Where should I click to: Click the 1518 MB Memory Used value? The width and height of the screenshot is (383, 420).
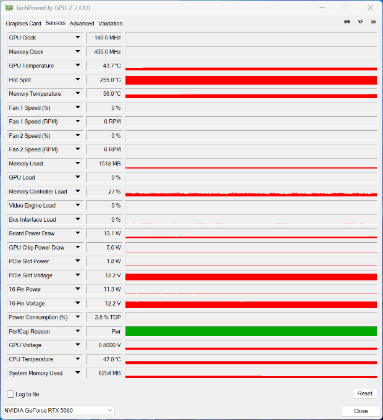(104, 164)
